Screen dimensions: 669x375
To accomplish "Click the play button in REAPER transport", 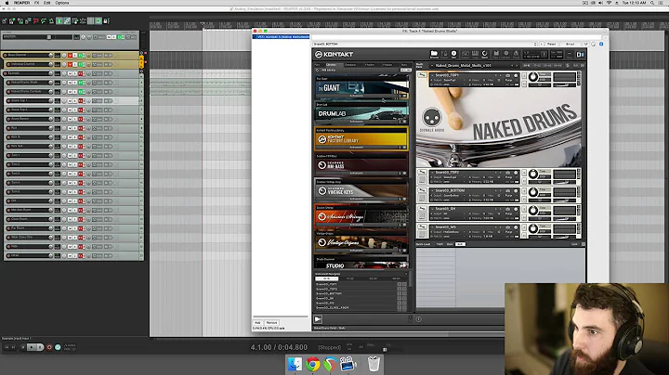I will coord(32,347).
